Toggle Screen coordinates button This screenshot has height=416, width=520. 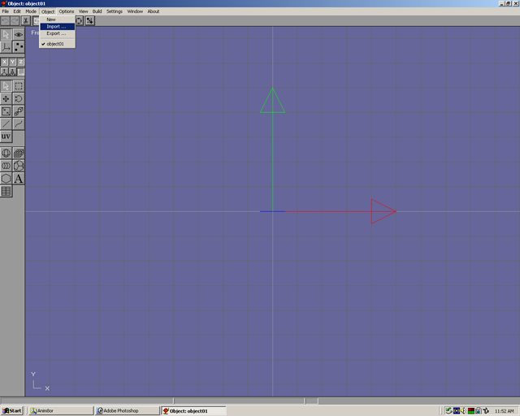click(x=20, y=71)
